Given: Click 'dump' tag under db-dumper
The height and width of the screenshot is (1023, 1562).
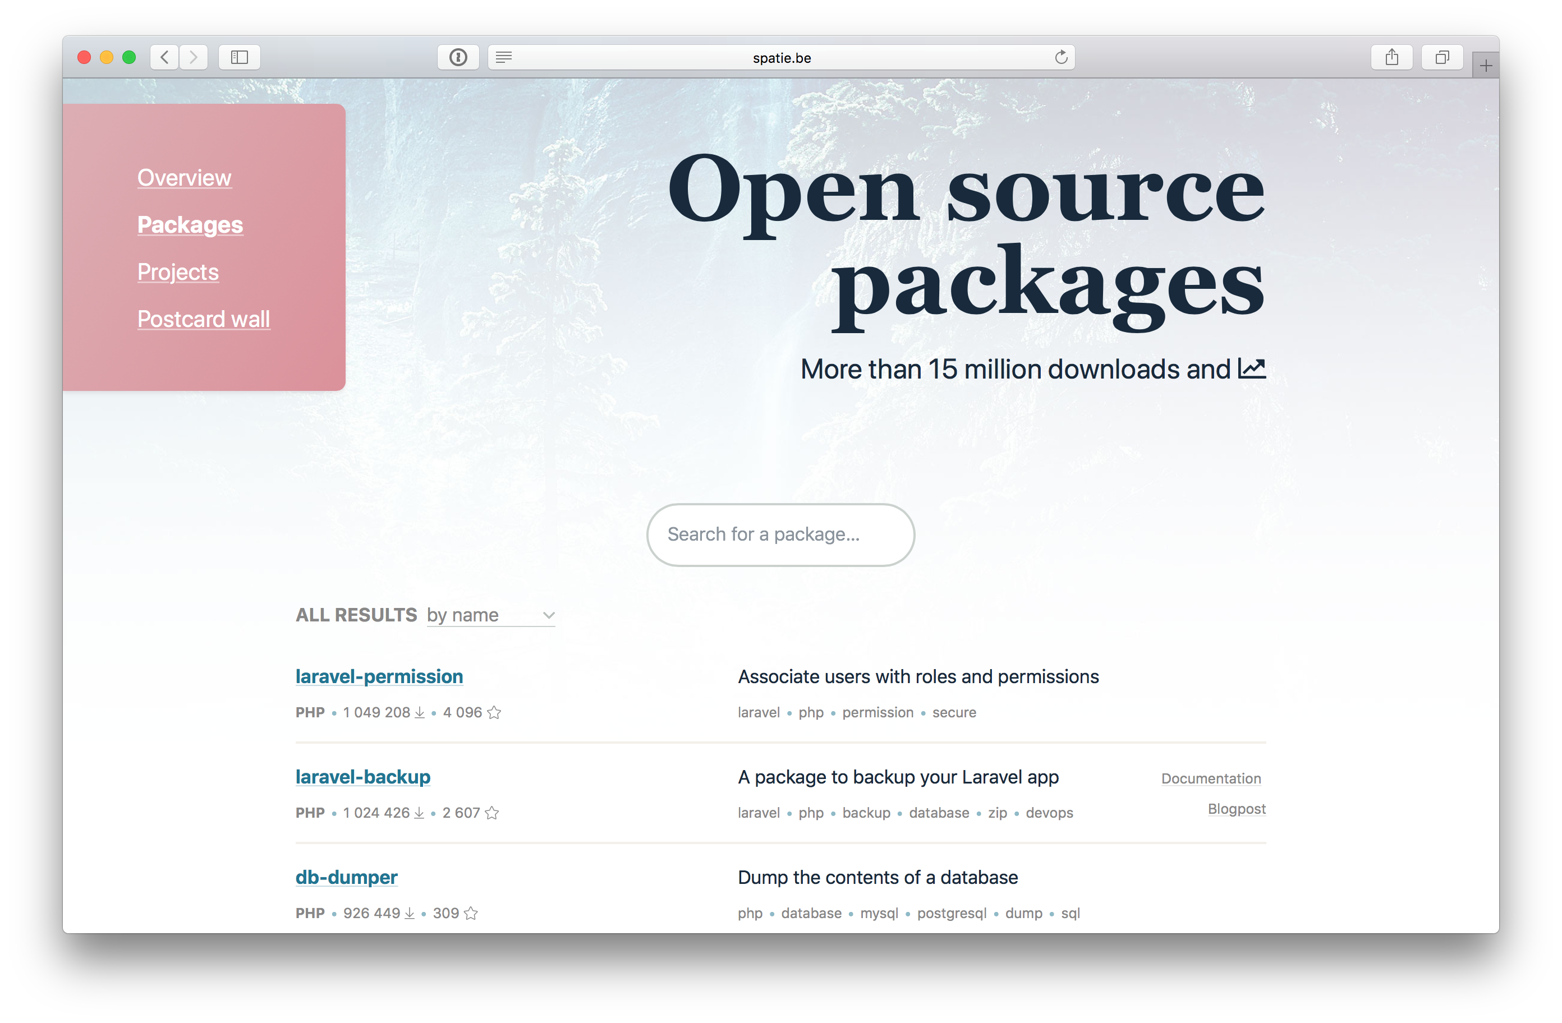Looking at the screenshot, I should 1024,914.
